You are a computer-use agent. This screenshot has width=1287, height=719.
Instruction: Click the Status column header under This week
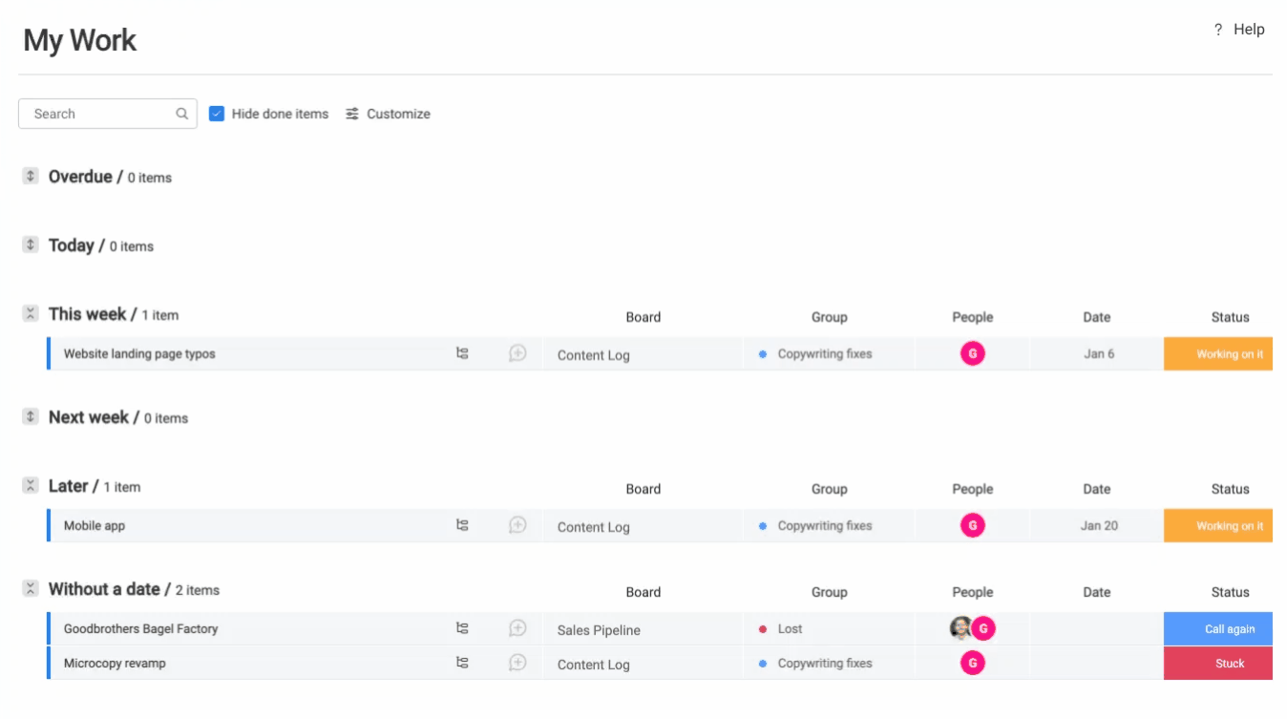point(1230,317)
